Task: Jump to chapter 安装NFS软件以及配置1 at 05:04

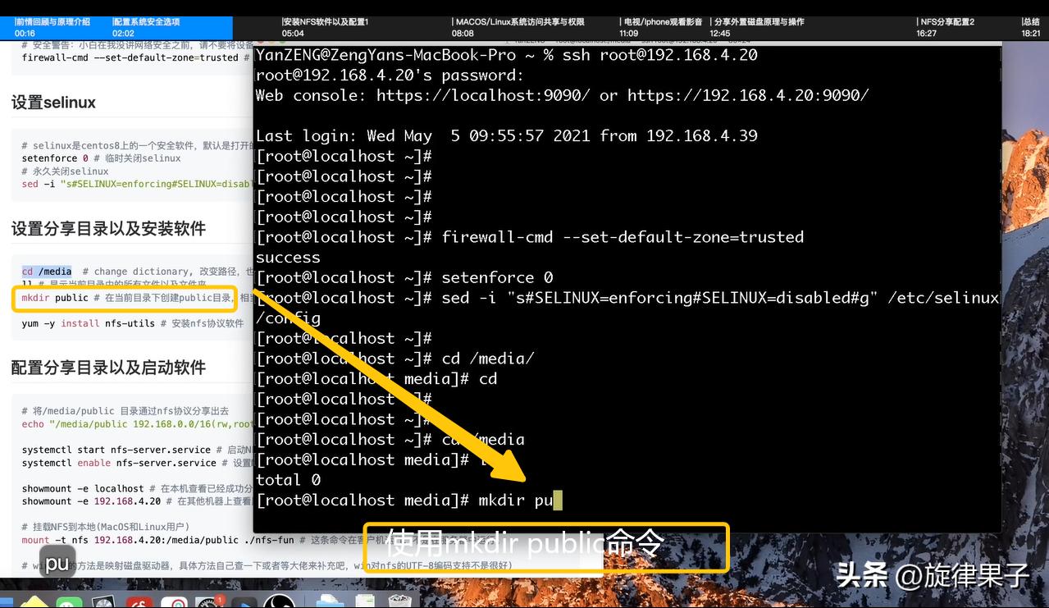Action: tap(326, 27)
